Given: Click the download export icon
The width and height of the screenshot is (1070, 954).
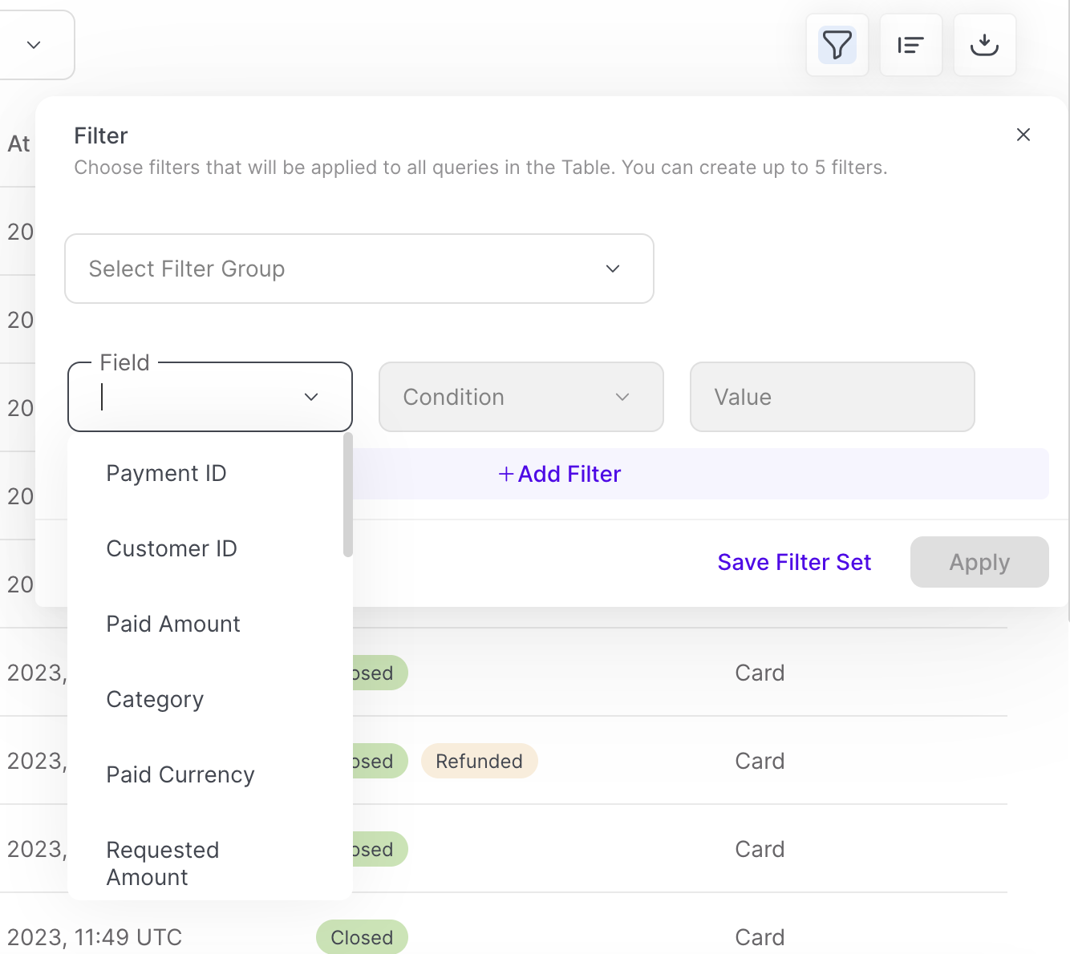Looking at the screenshot, I should (984, 45).
